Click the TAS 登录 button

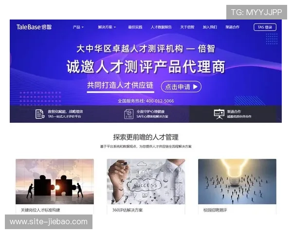(x=265, y=27)
